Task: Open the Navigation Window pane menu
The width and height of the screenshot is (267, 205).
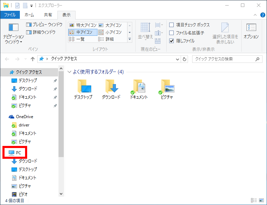Action: [13, 34]
